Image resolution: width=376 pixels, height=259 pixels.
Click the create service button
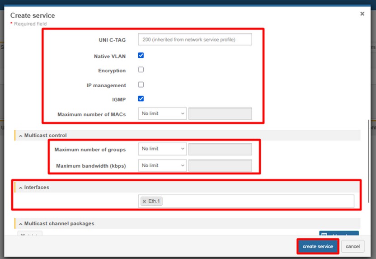click(x=318, y=246)
